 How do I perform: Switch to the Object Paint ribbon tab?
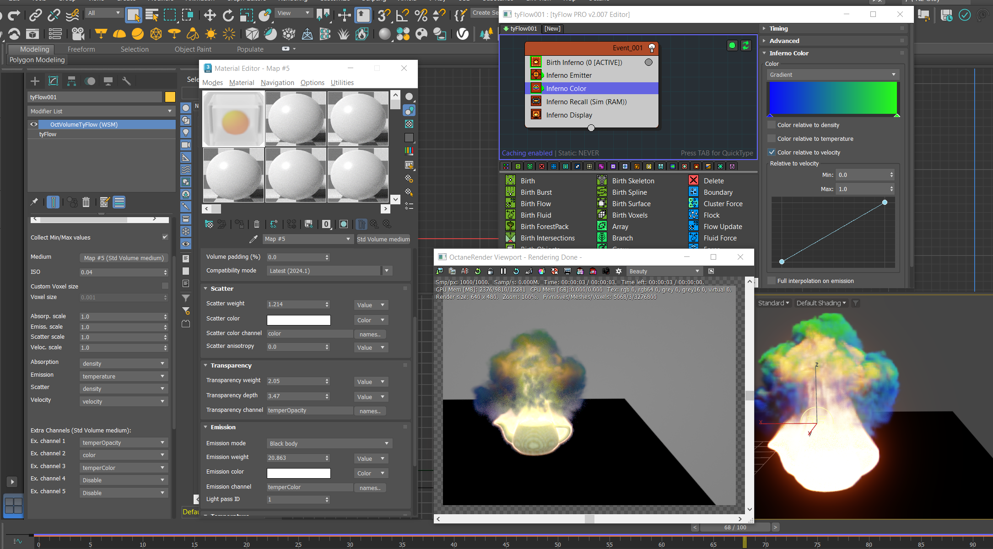pyautogui.click(x=193, y=49)
